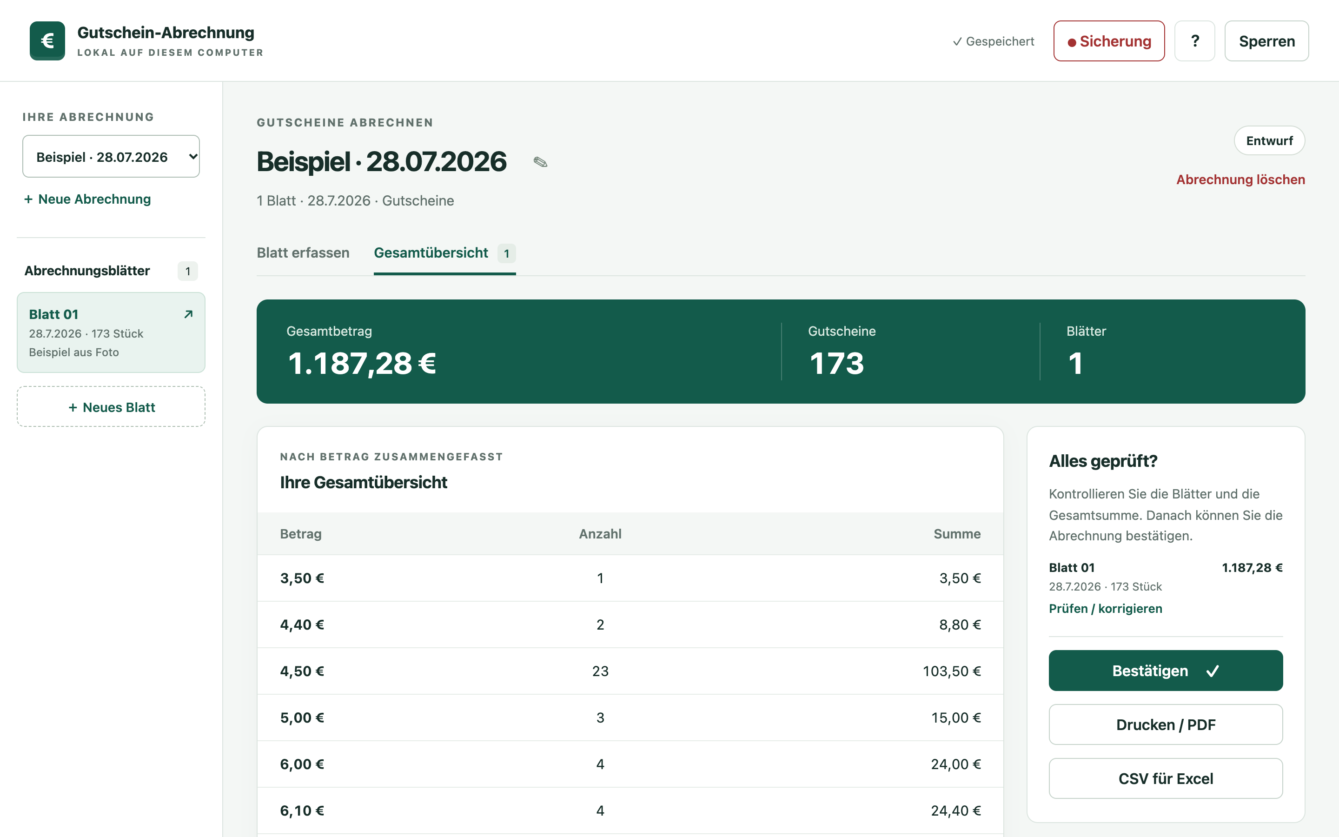The width and height of the screenshot is (1339, 837).
Task: Click the 4,50 € Betrag cell
Action: [x=302, y=671]
